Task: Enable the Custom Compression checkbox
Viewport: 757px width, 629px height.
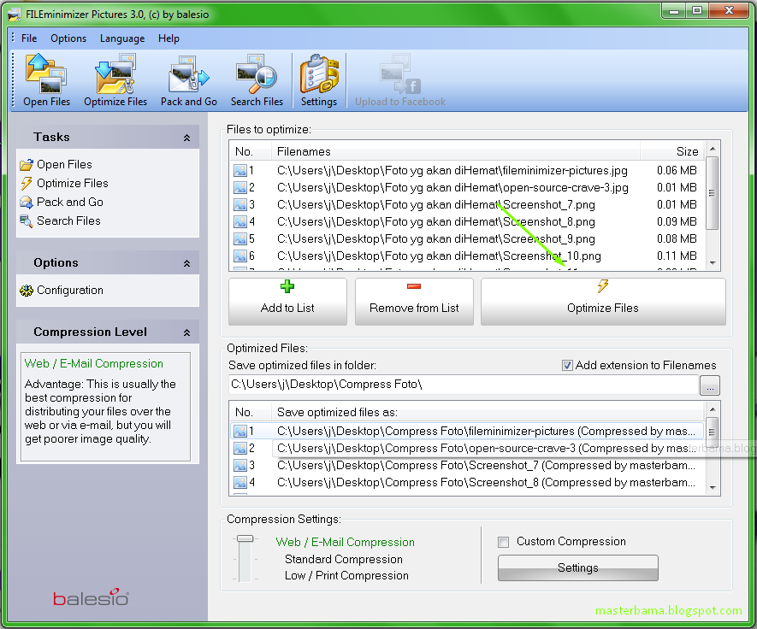Action: coord(503,542)
